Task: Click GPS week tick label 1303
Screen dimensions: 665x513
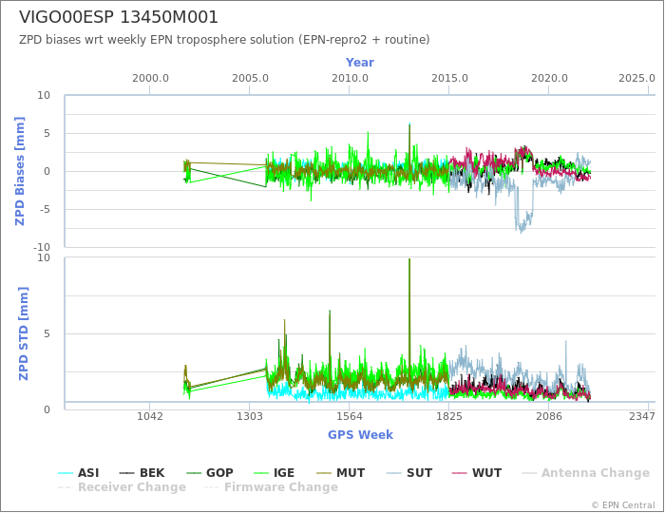Action: click(249, 417)
